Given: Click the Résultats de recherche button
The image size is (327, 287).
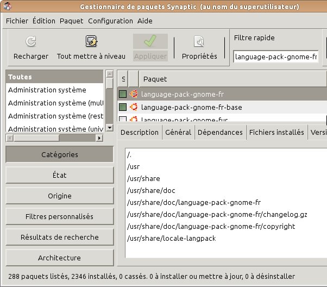Looking at the screenshot, I should [60, 237].
